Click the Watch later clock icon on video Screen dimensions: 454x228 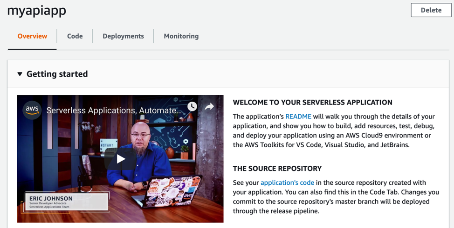coord(192,106)
